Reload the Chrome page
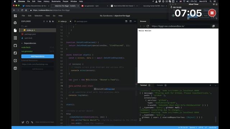This screenshot has height=129, width=230. click(22, 10)
